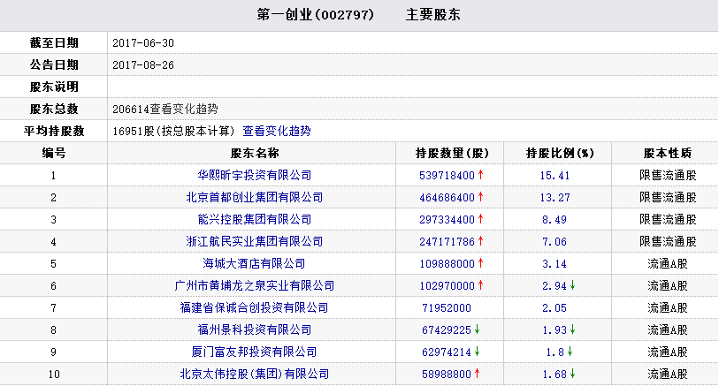Open shareholder 北京首都创业集团有限公司

click(x=255, y=197)
